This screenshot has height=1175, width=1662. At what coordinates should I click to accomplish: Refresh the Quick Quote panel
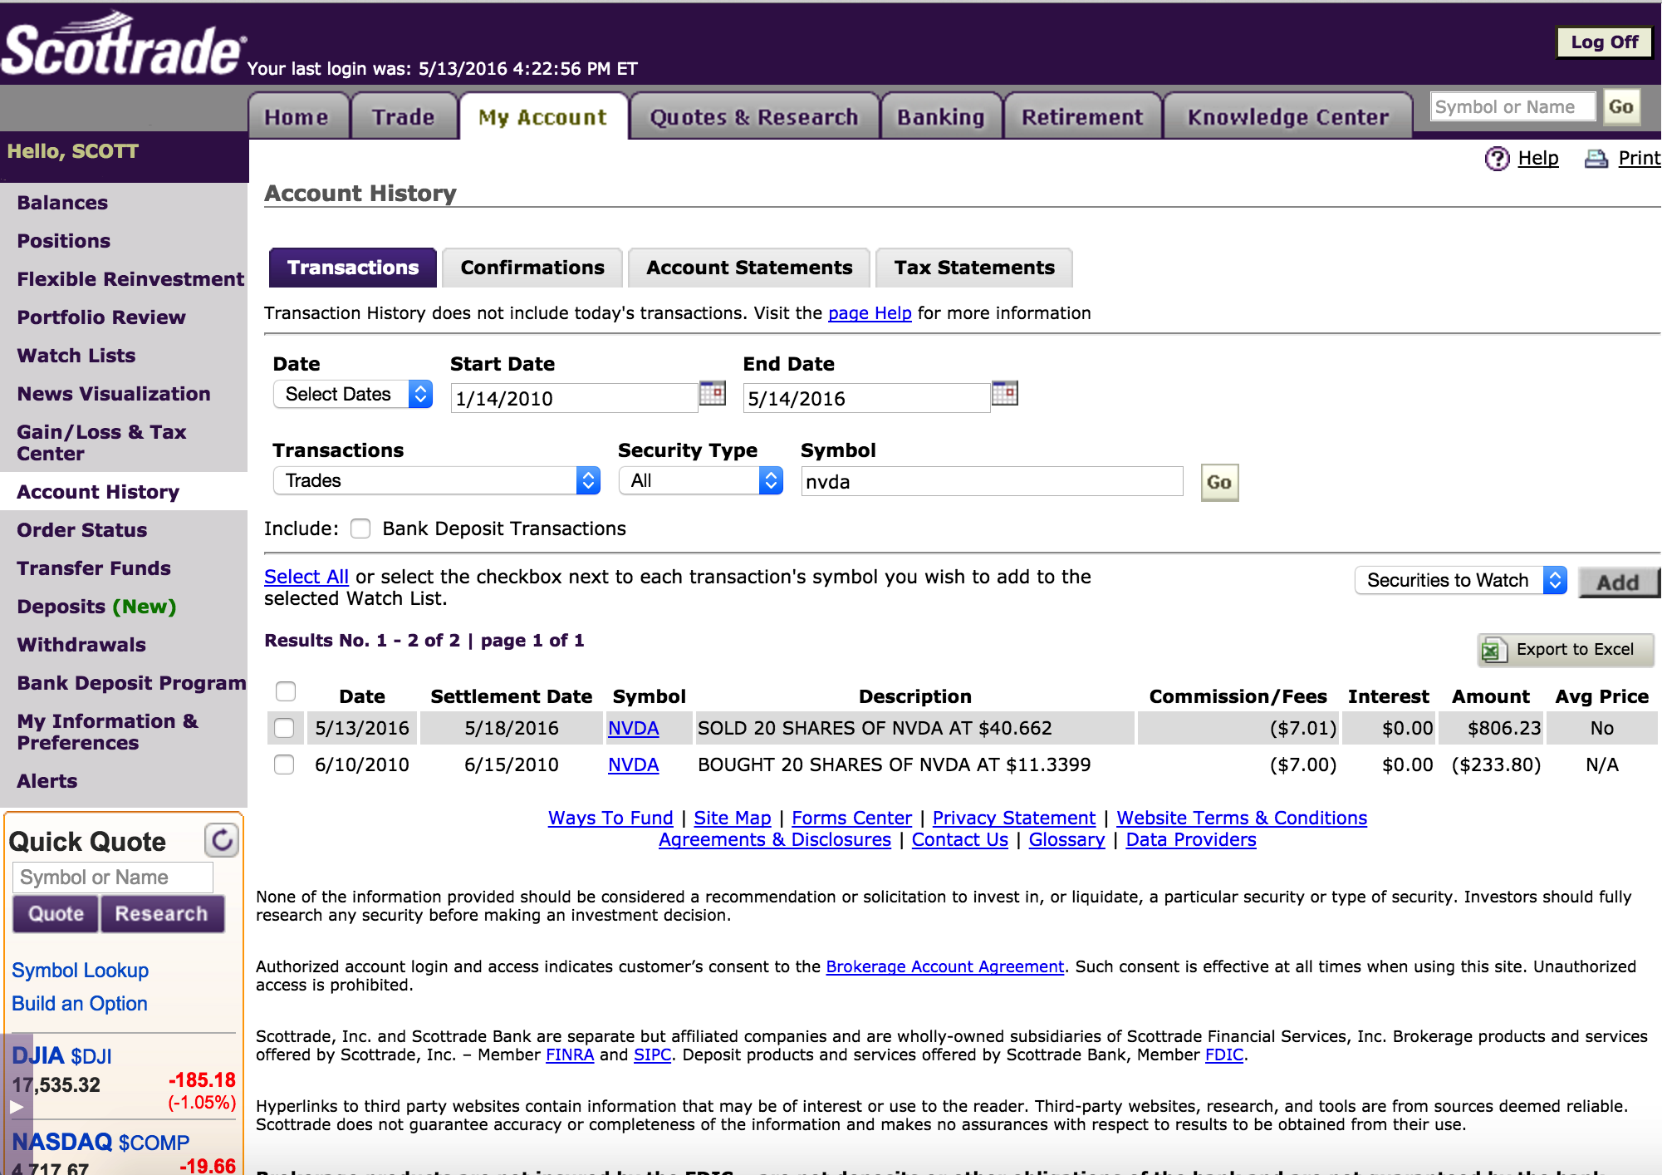click(x=222, y=841)
